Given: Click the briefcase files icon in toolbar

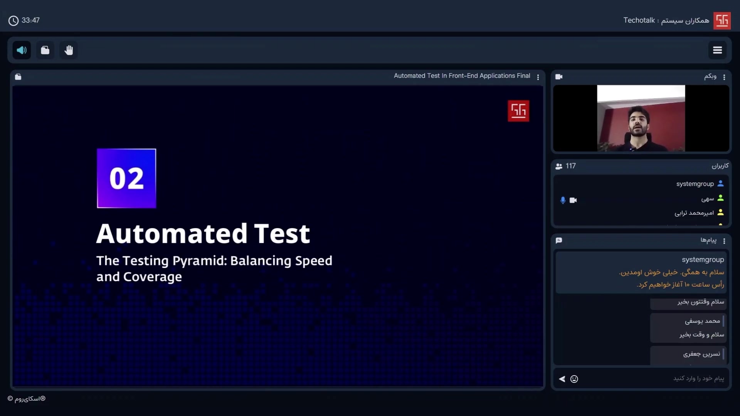Looking at the screenshot, I should point(45,50).
